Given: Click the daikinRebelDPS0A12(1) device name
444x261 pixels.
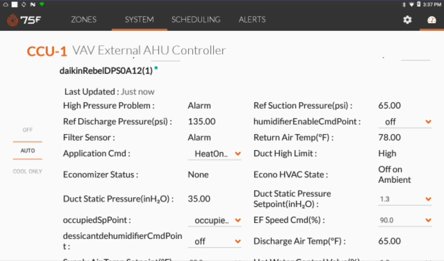Looking at the screenshot, I should click(106, 71).
